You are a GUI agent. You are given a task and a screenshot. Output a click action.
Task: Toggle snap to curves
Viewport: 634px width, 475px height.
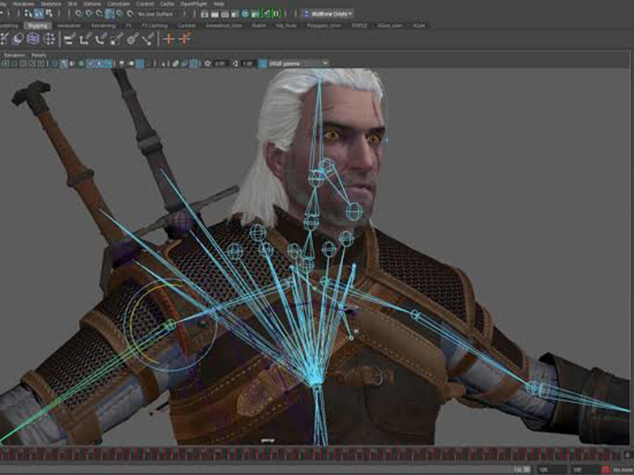[x=89, y=13]
